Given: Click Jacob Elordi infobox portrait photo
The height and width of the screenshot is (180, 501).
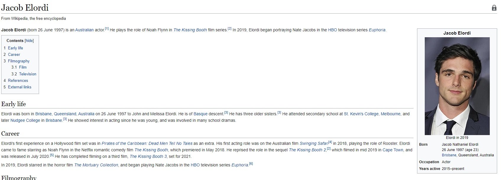Looking at the screenshot, I should point(457,86).
